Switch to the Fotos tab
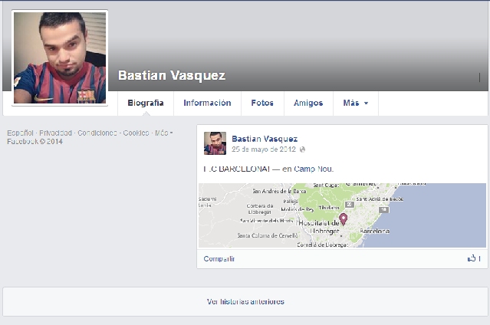The height and width of the screenshot is (325, 490). tap(262, 103)
